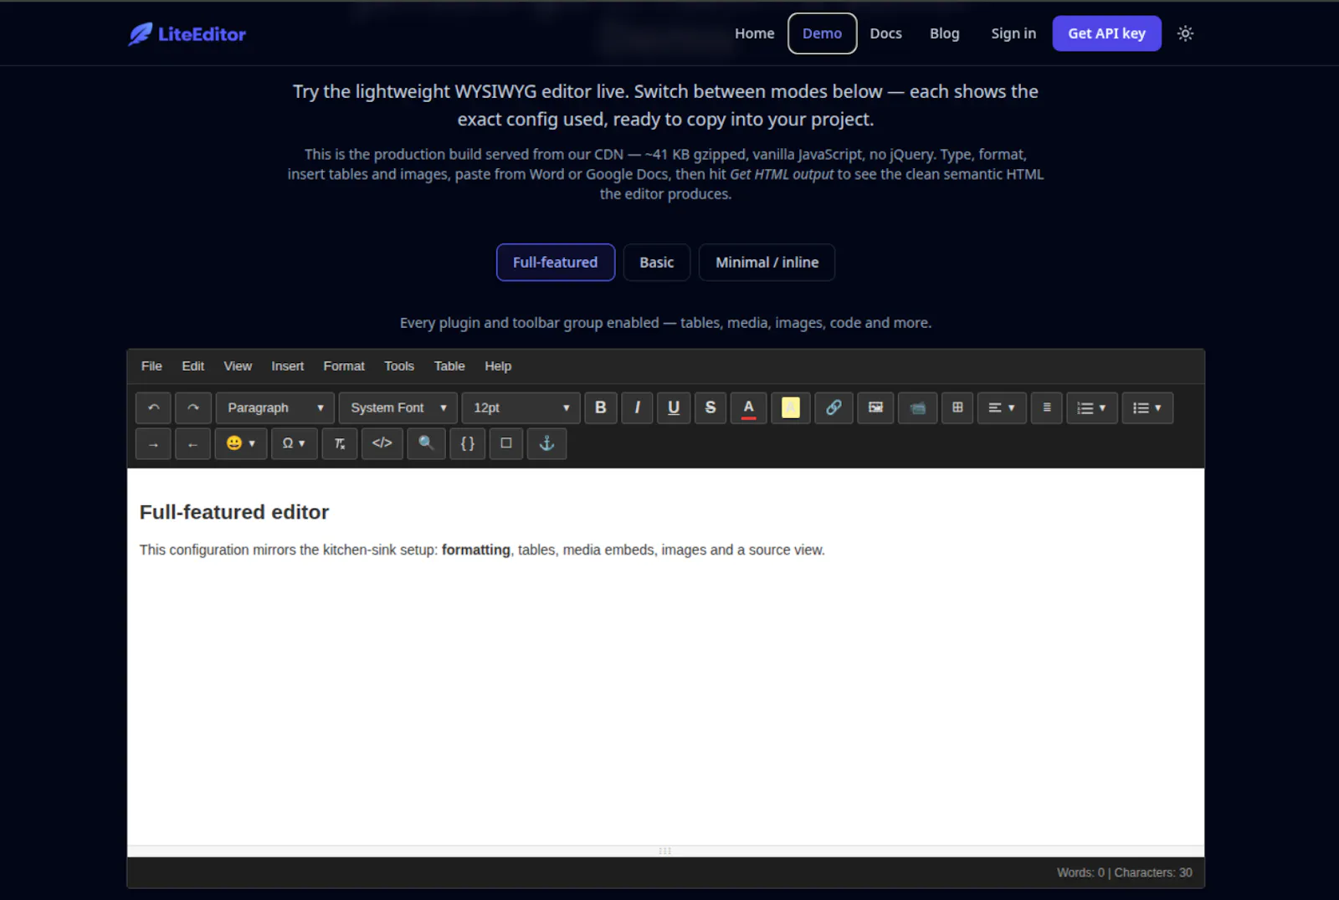Image resolution: width=1339 pixels, height=900 pixels.
Task: Insert media with the video camera icon
Action: click(917, 408)
